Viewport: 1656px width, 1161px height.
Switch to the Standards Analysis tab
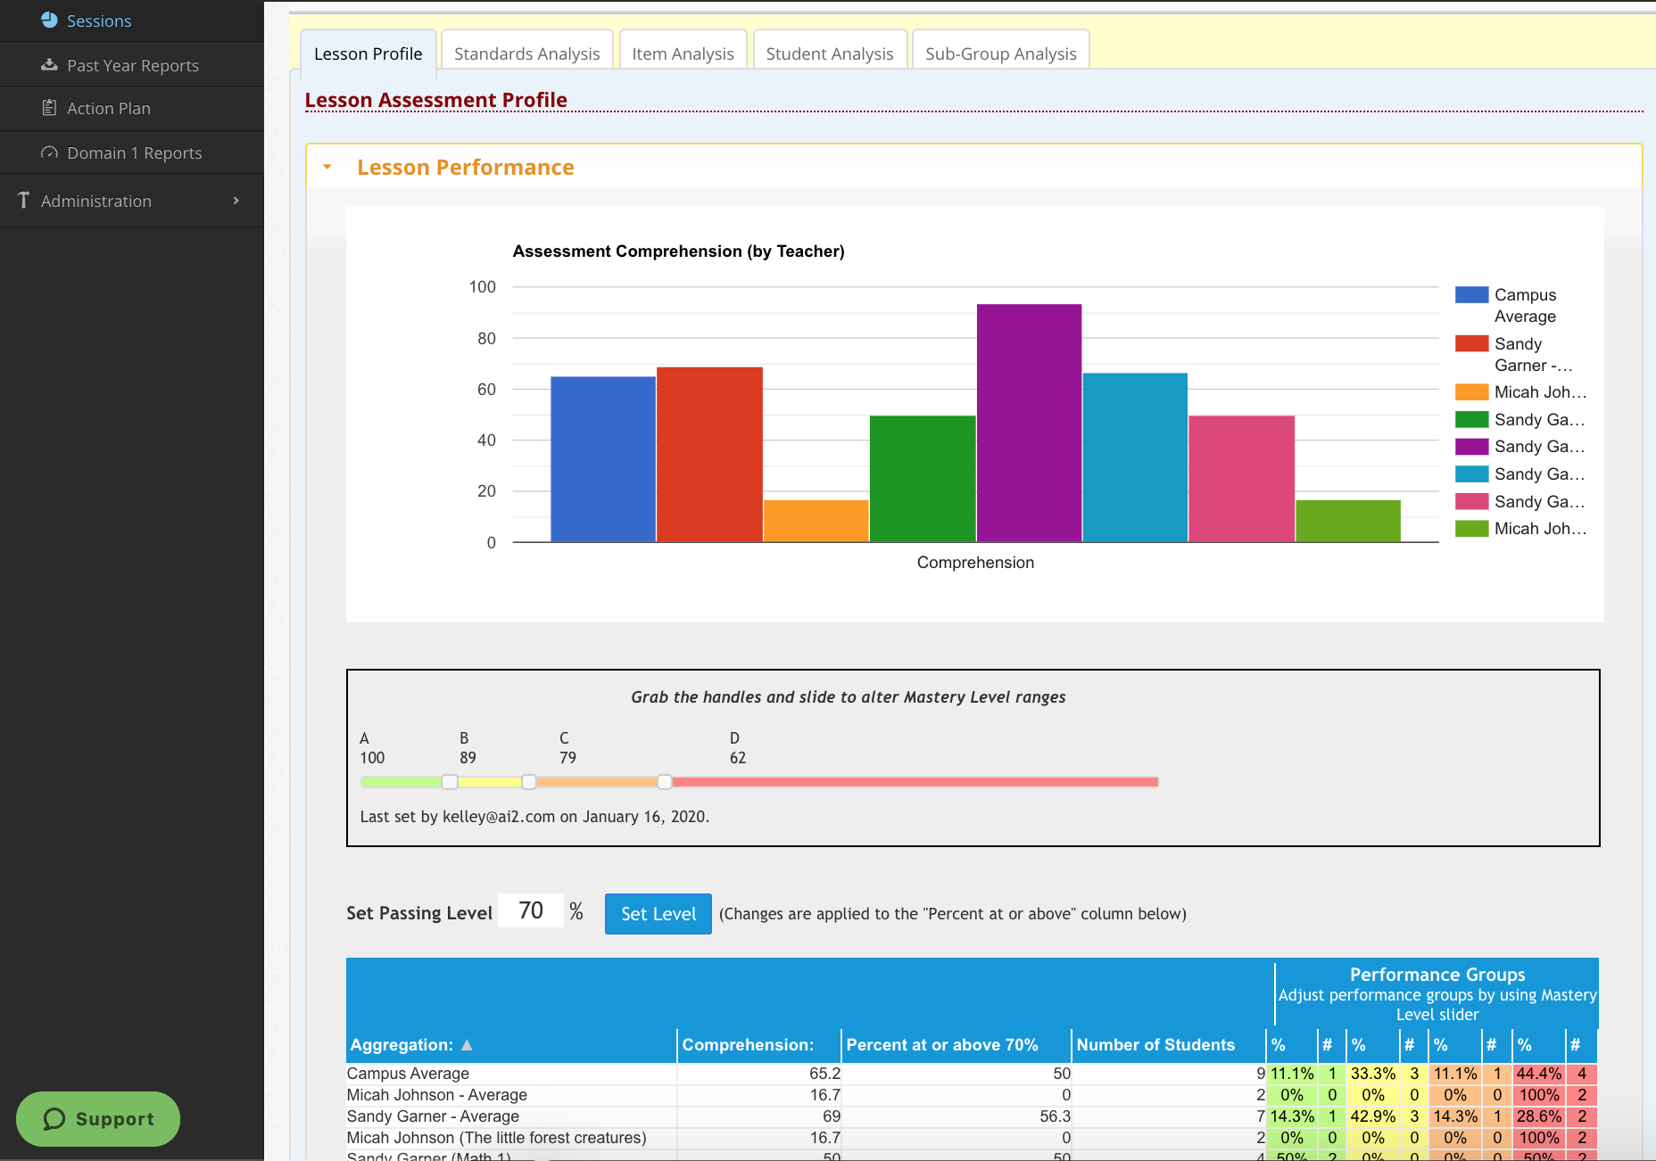(526, 54)
